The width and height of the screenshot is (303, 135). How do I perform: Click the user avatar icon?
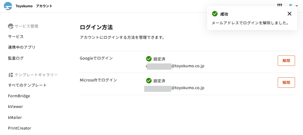point(291,6)
